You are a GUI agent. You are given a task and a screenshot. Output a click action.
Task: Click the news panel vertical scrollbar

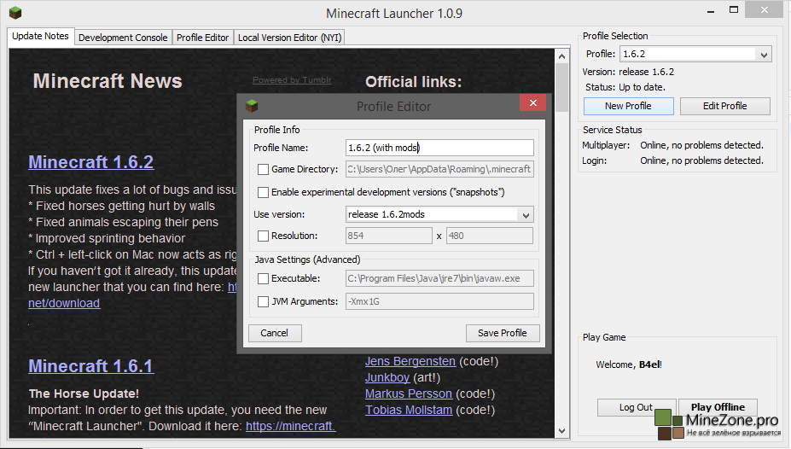click(x=561, y=256)
